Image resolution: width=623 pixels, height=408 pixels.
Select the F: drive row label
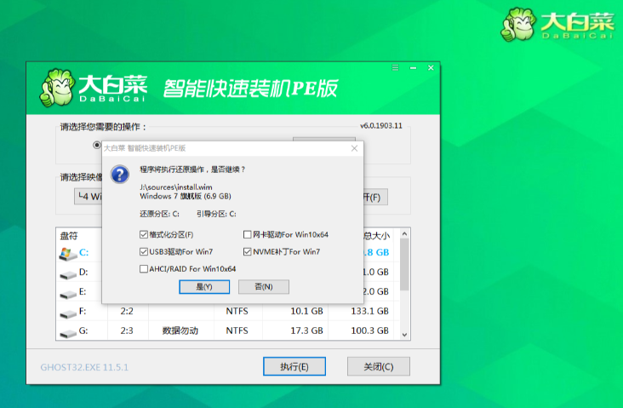[x=83, y=311]
